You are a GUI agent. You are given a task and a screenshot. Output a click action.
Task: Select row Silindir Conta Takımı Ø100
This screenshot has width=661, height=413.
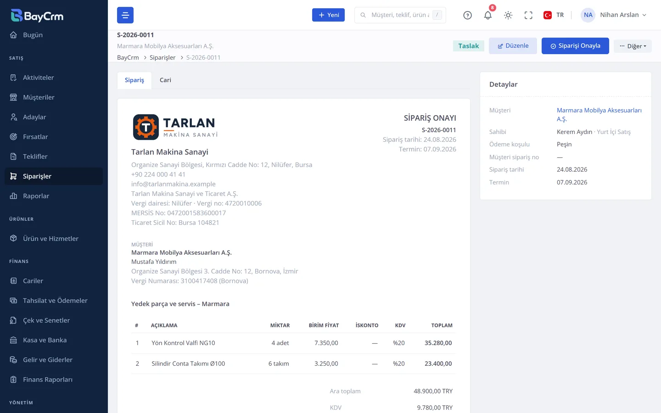[x=293, y=363]
